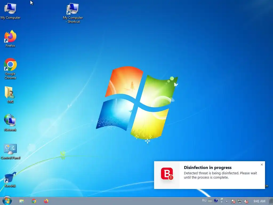Click the network connection tray icon

click(x=240, y=201)
